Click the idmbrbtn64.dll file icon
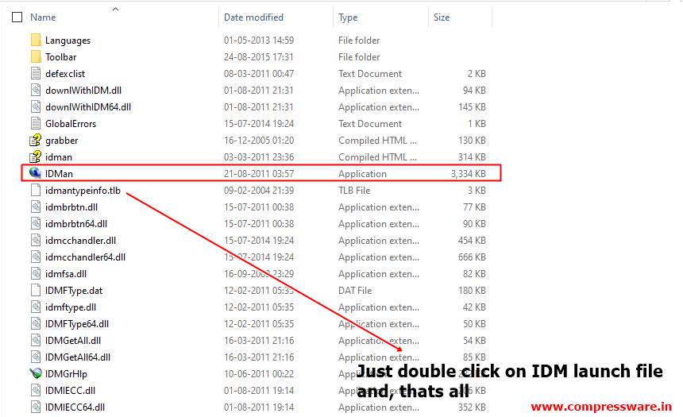The height and width of the screenshot is (417, 683). tap(36, 223)
